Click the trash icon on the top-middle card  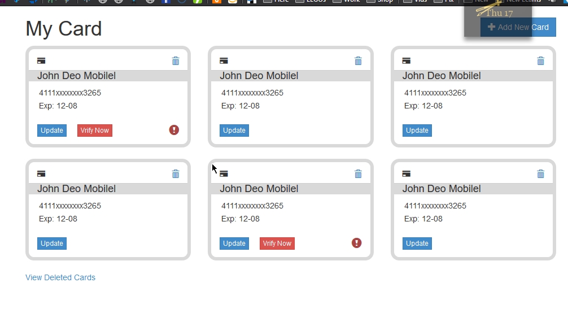coord(358,61)
